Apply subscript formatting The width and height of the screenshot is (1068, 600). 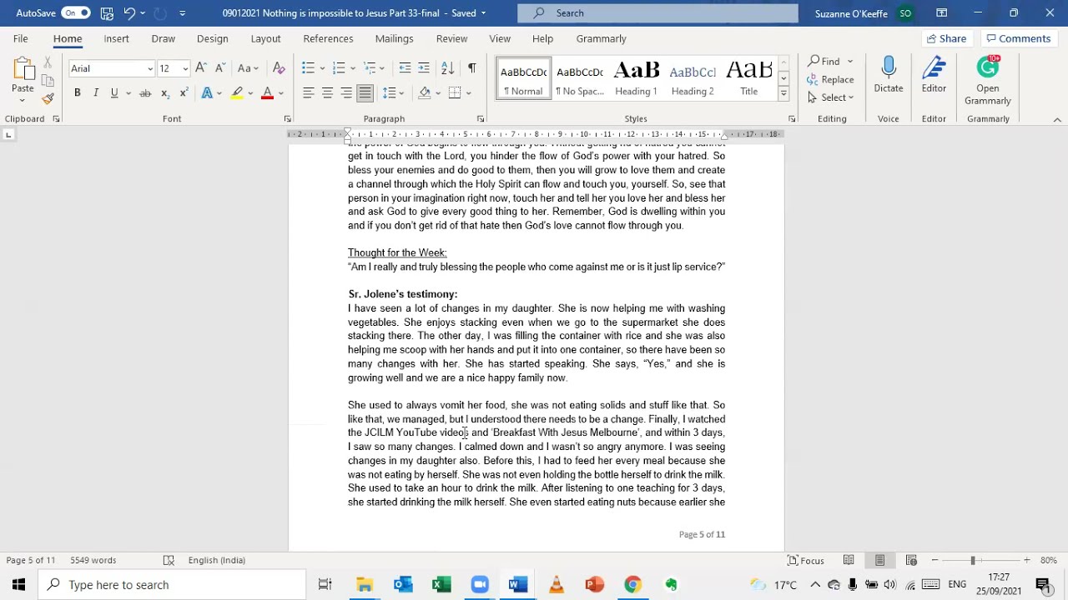(x=165, y=93)
